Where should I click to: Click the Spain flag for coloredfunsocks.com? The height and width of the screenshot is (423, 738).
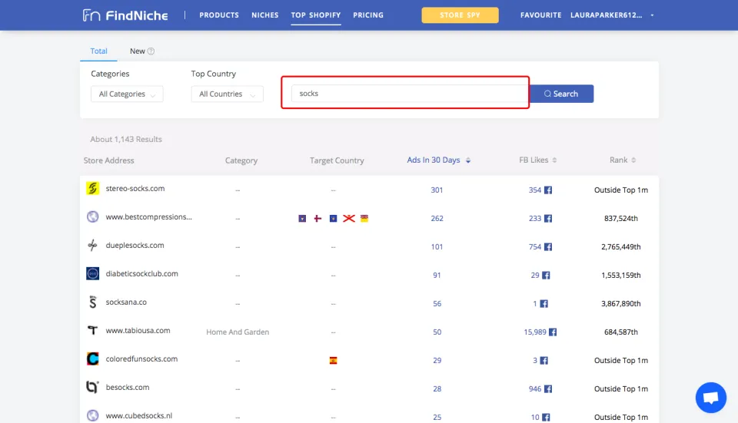pyautogui.click(x=333, y=360)
